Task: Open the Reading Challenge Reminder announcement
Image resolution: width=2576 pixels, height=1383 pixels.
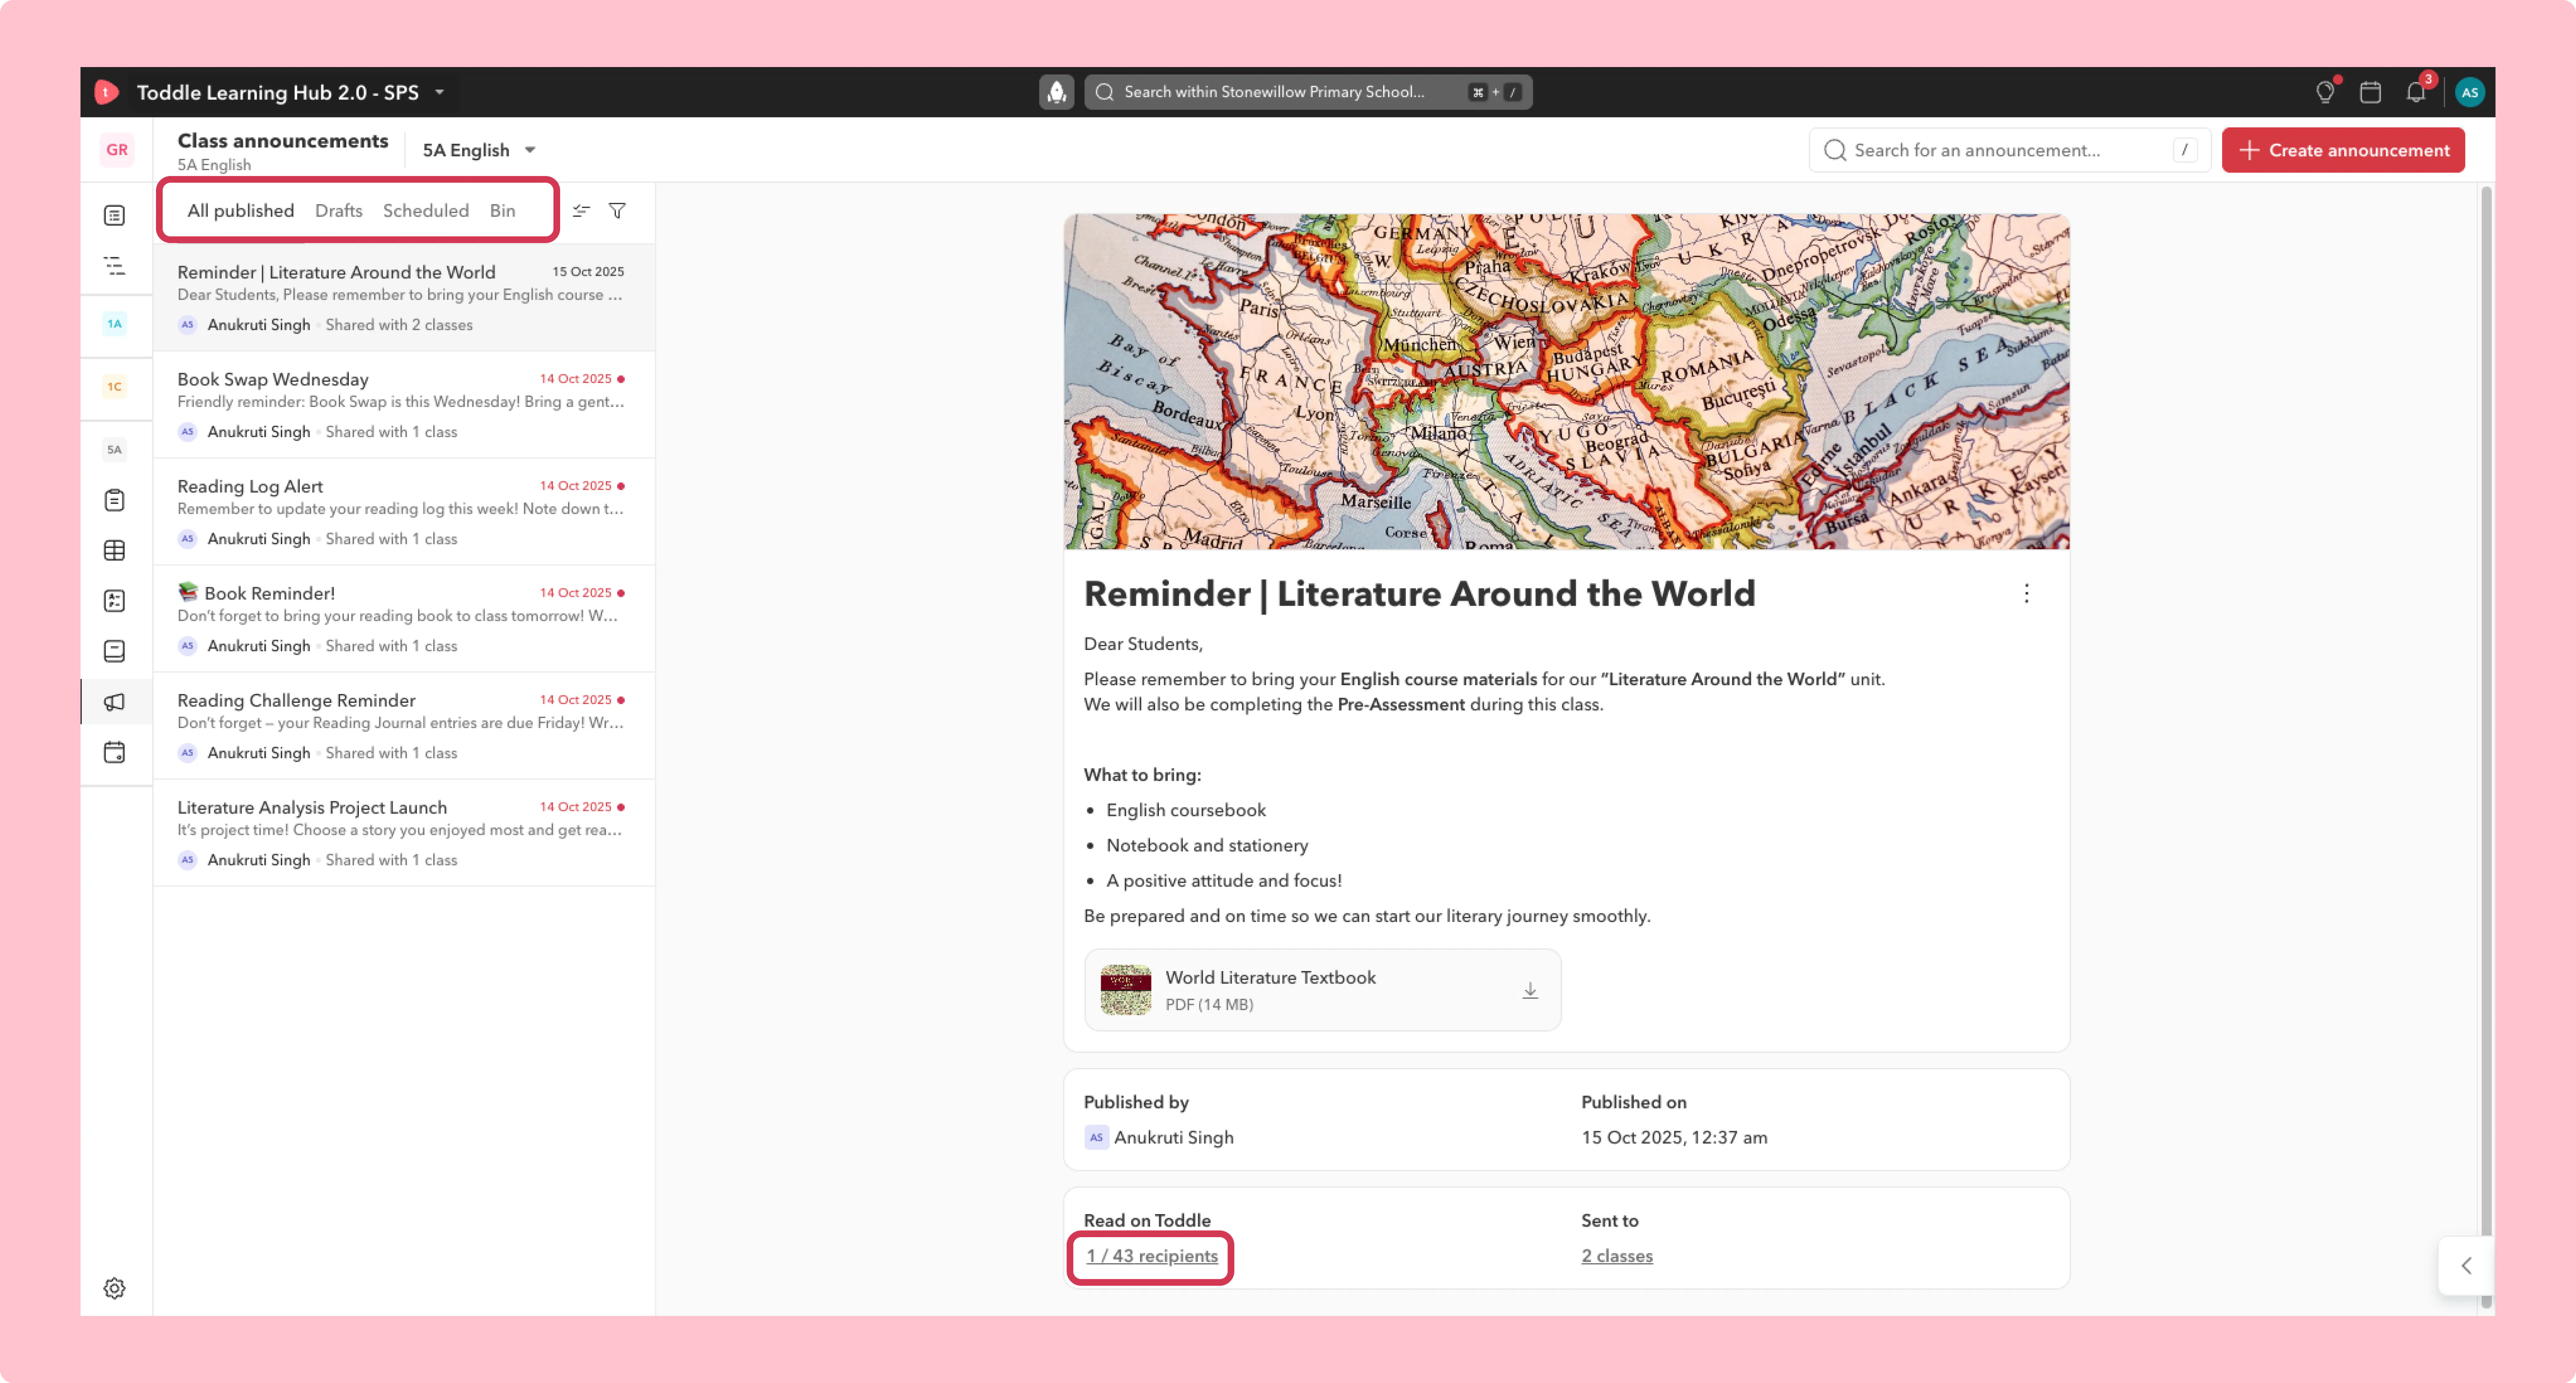Action: click(404, 725)
